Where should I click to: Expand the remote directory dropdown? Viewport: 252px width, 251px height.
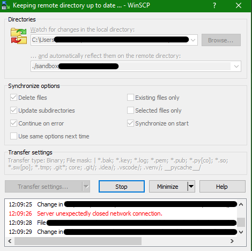point(236,67)
